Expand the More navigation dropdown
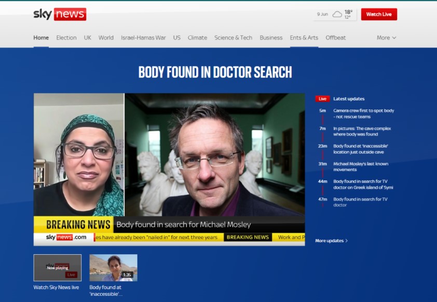 386,37
